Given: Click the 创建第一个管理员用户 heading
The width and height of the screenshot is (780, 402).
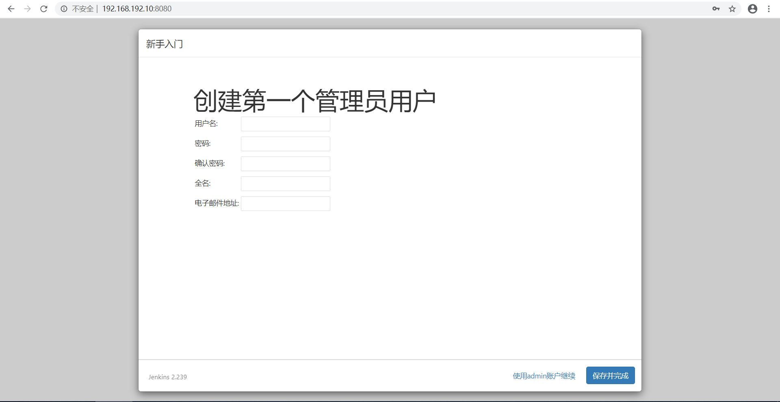Looking at the screenshot, I should tap(314, 101).
